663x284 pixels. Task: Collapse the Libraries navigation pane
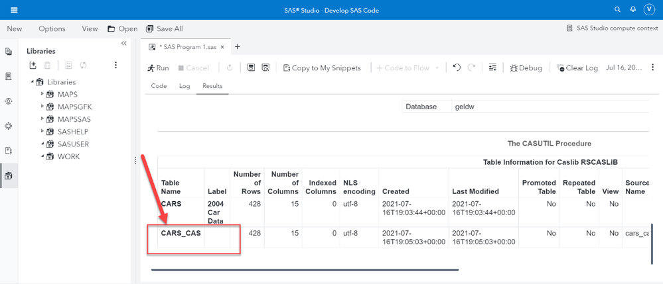coord(124,44)
